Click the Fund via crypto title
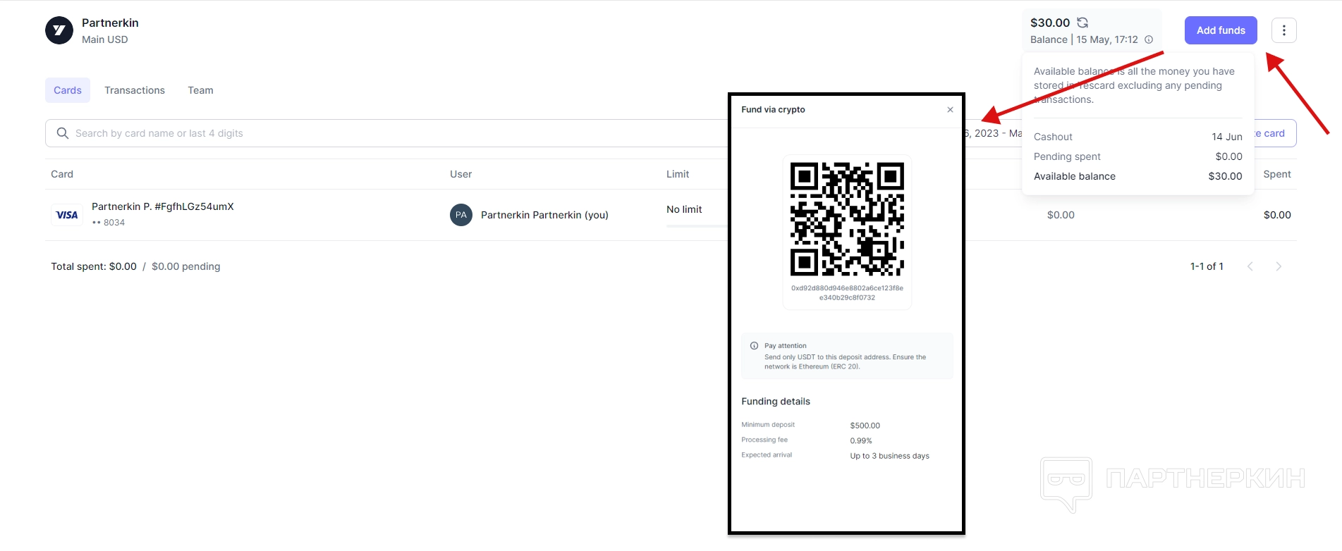1342x551 pixels. (x=773, y=109)
